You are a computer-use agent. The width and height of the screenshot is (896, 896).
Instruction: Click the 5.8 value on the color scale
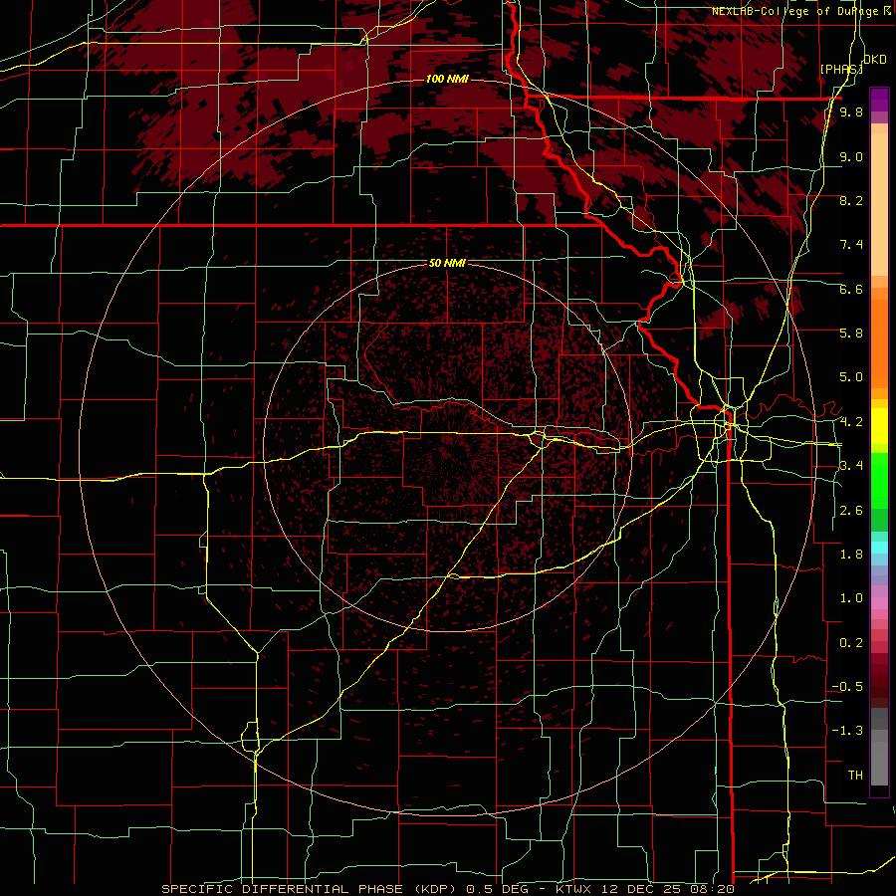pyautogui.click(x=851, y=334)
